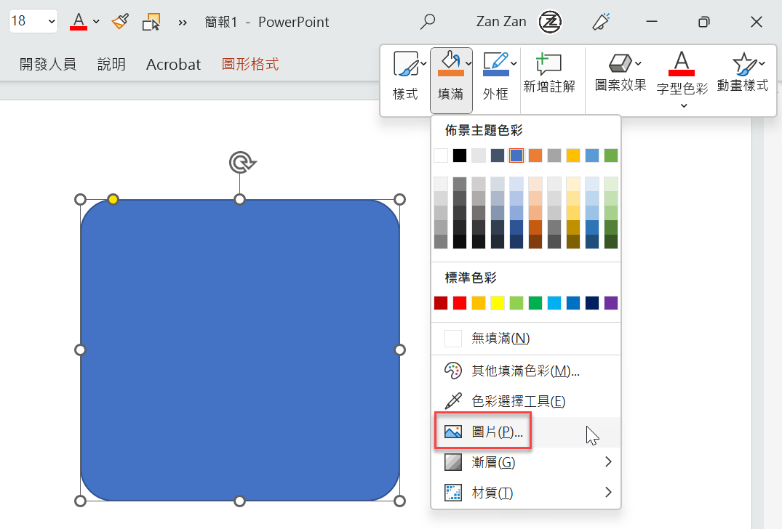Open the Zan Zan account avatar
This screenshot has height=529, width=782.
pos(550,22)
